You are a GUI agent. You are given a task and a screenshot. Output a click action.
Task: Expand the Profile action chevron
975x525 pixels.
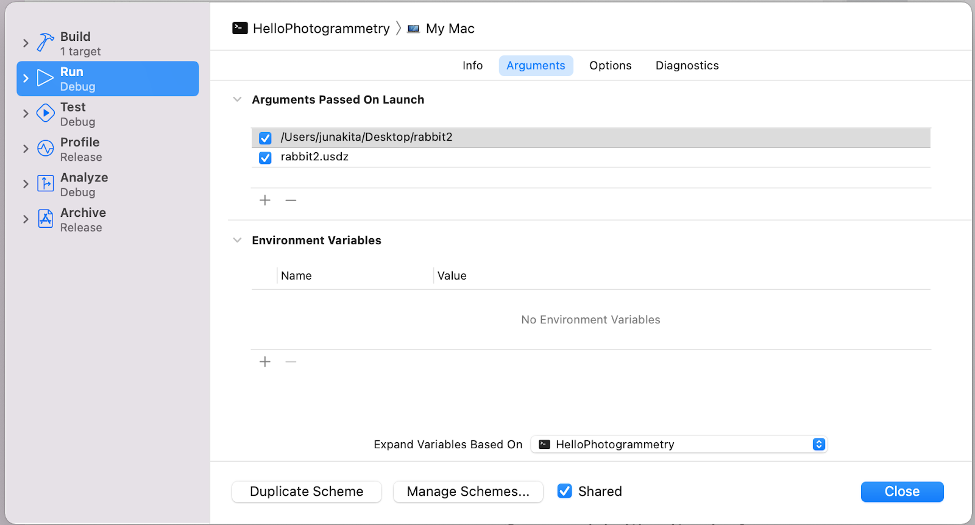(x=26, y=149)
